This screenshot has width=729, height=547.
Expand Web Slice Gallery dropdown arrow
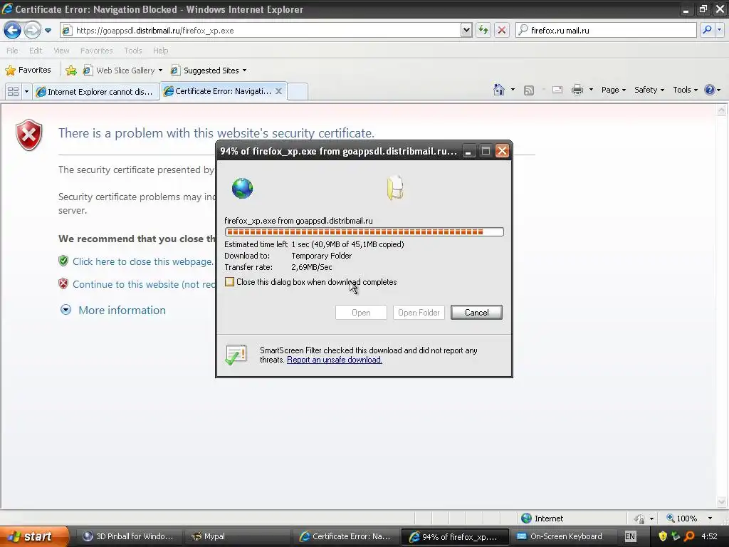tap(160, 71)
